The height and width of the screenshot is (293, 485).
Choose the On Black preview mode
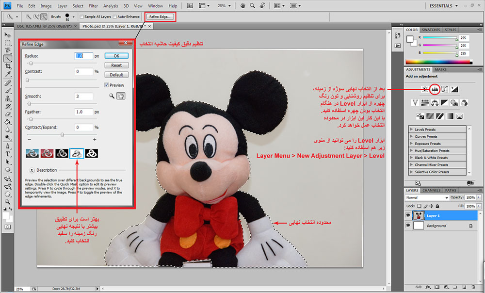coord(62,153)
